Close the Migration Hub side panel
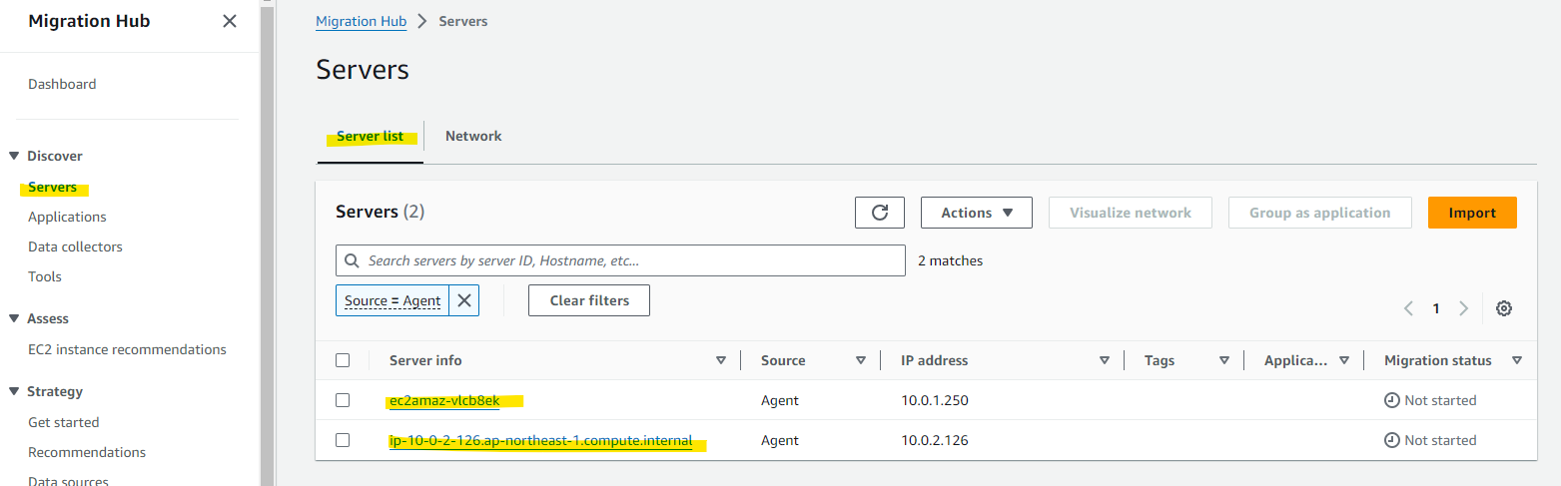Image resolution: width=1561 pixels, height=486 pixels. pyautogui.click(x=230, y=21)
